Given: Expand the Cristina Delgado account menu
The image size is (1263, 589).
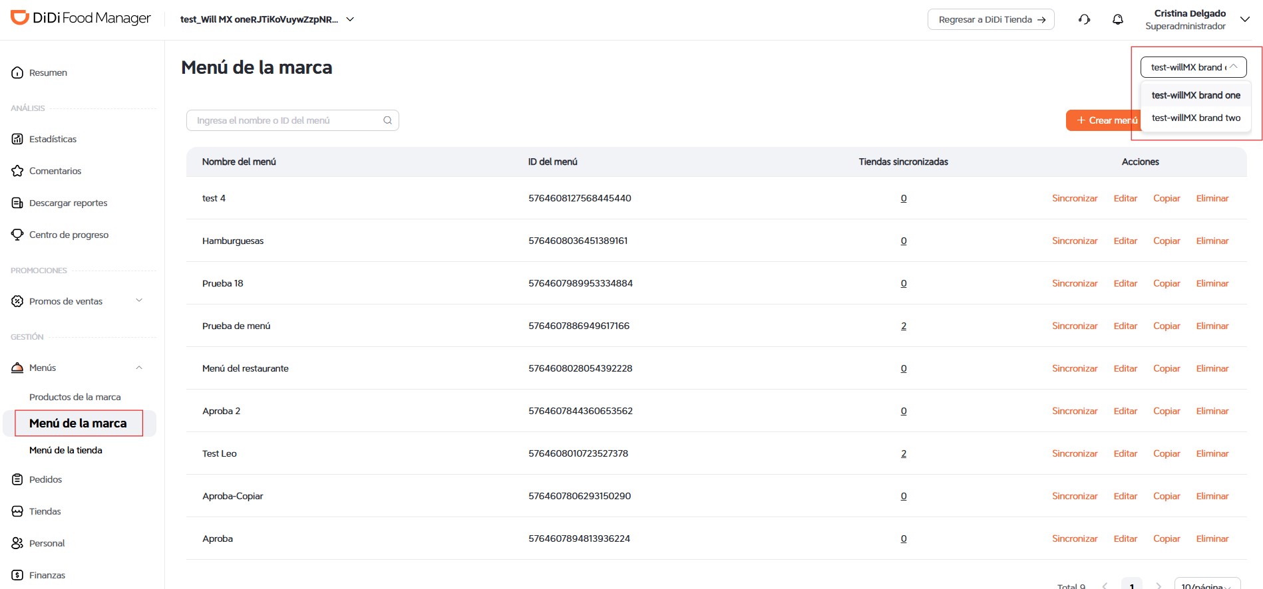Looking at the screenshot, I should [x=1244, y=19].
